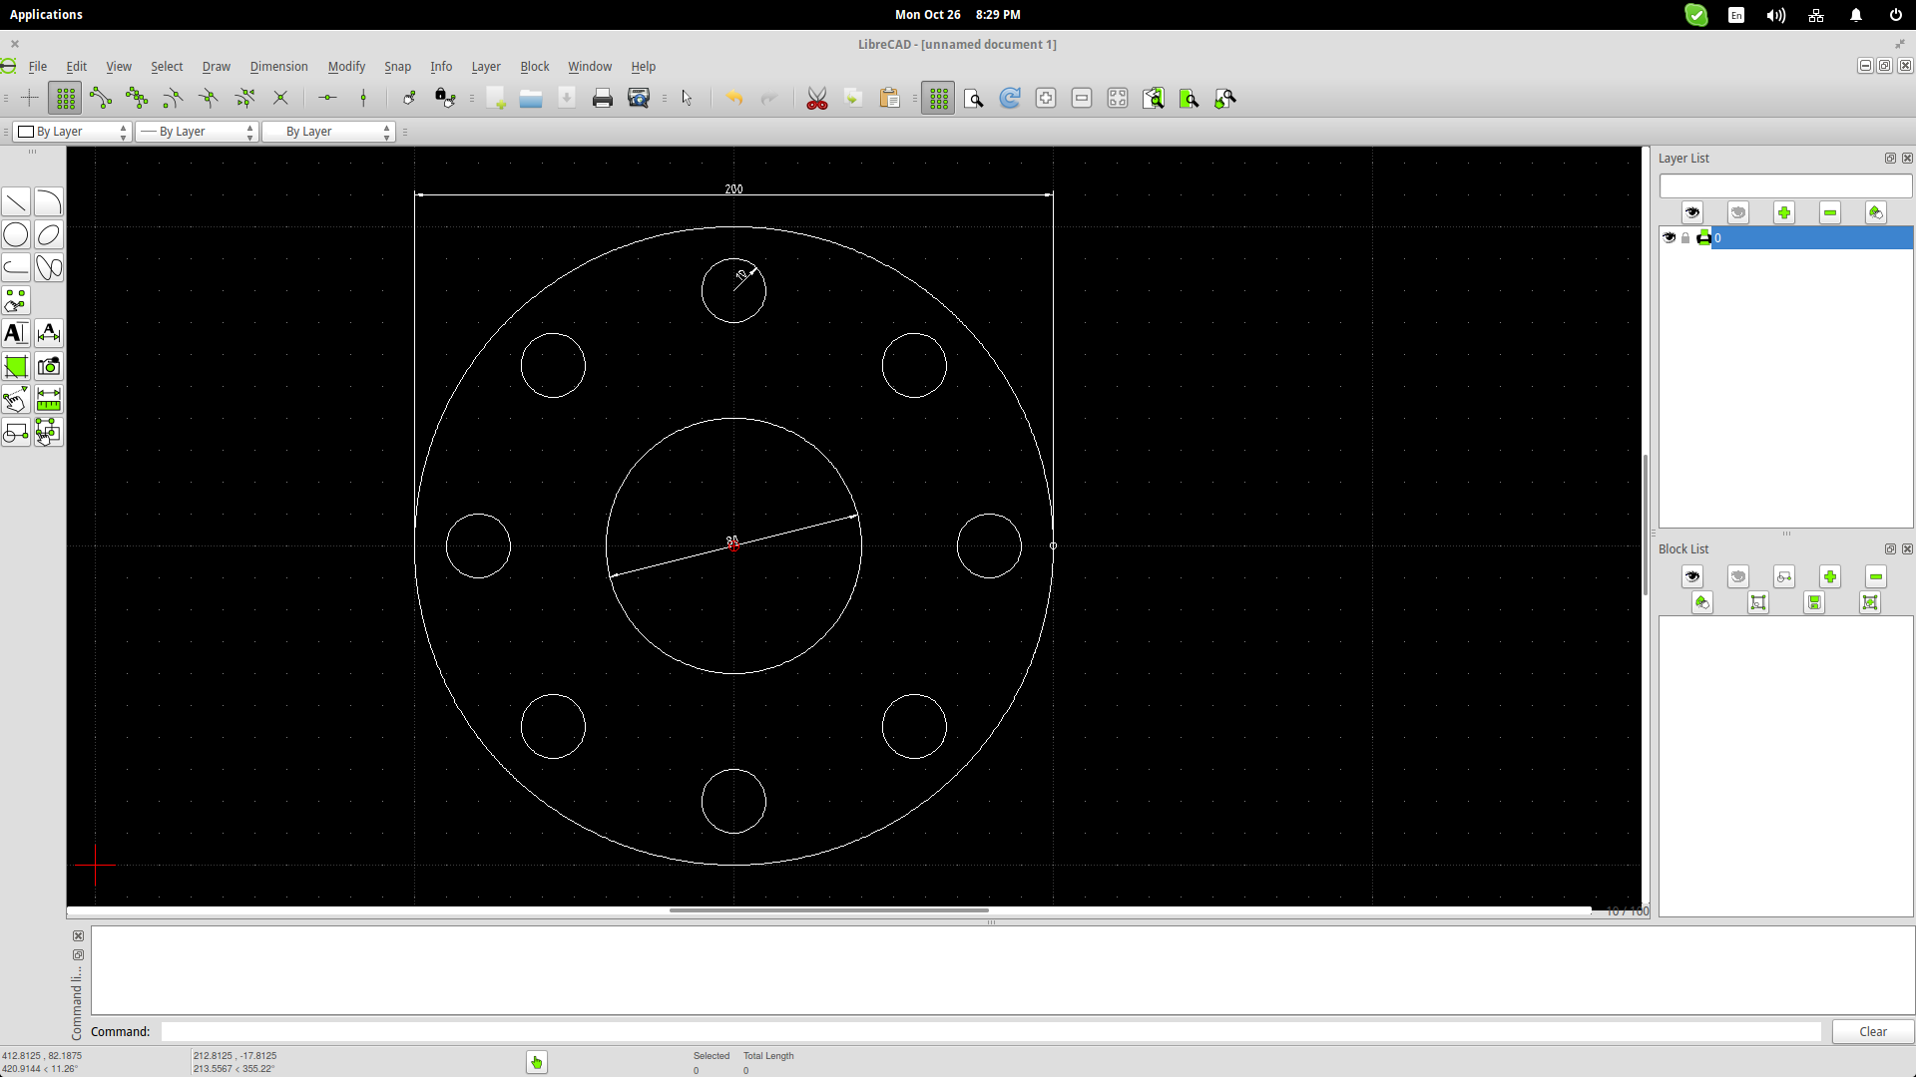
Task: Open the Dimension tools
Action: (49, 334)
